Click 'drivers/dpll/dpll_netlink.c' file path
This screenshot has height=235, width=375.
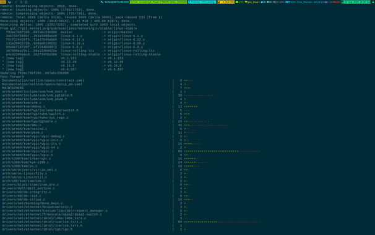tap(28, 188)
